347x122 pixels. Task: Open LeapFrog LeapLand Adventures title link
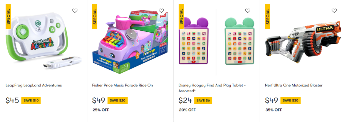pos(34,85)
